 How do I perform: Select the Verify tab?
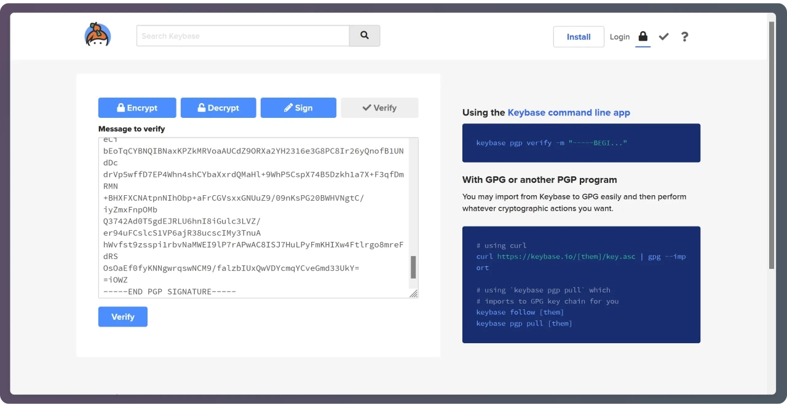click(x=379, y=107)
